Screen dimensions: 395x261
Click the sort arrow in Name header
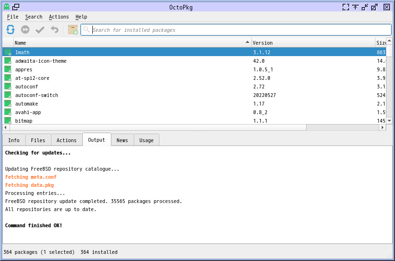pyautogui.click(x=247, y=42)
